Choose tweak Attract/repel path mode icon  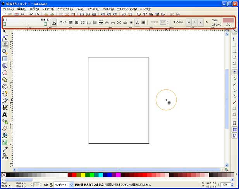coord(119,22)
